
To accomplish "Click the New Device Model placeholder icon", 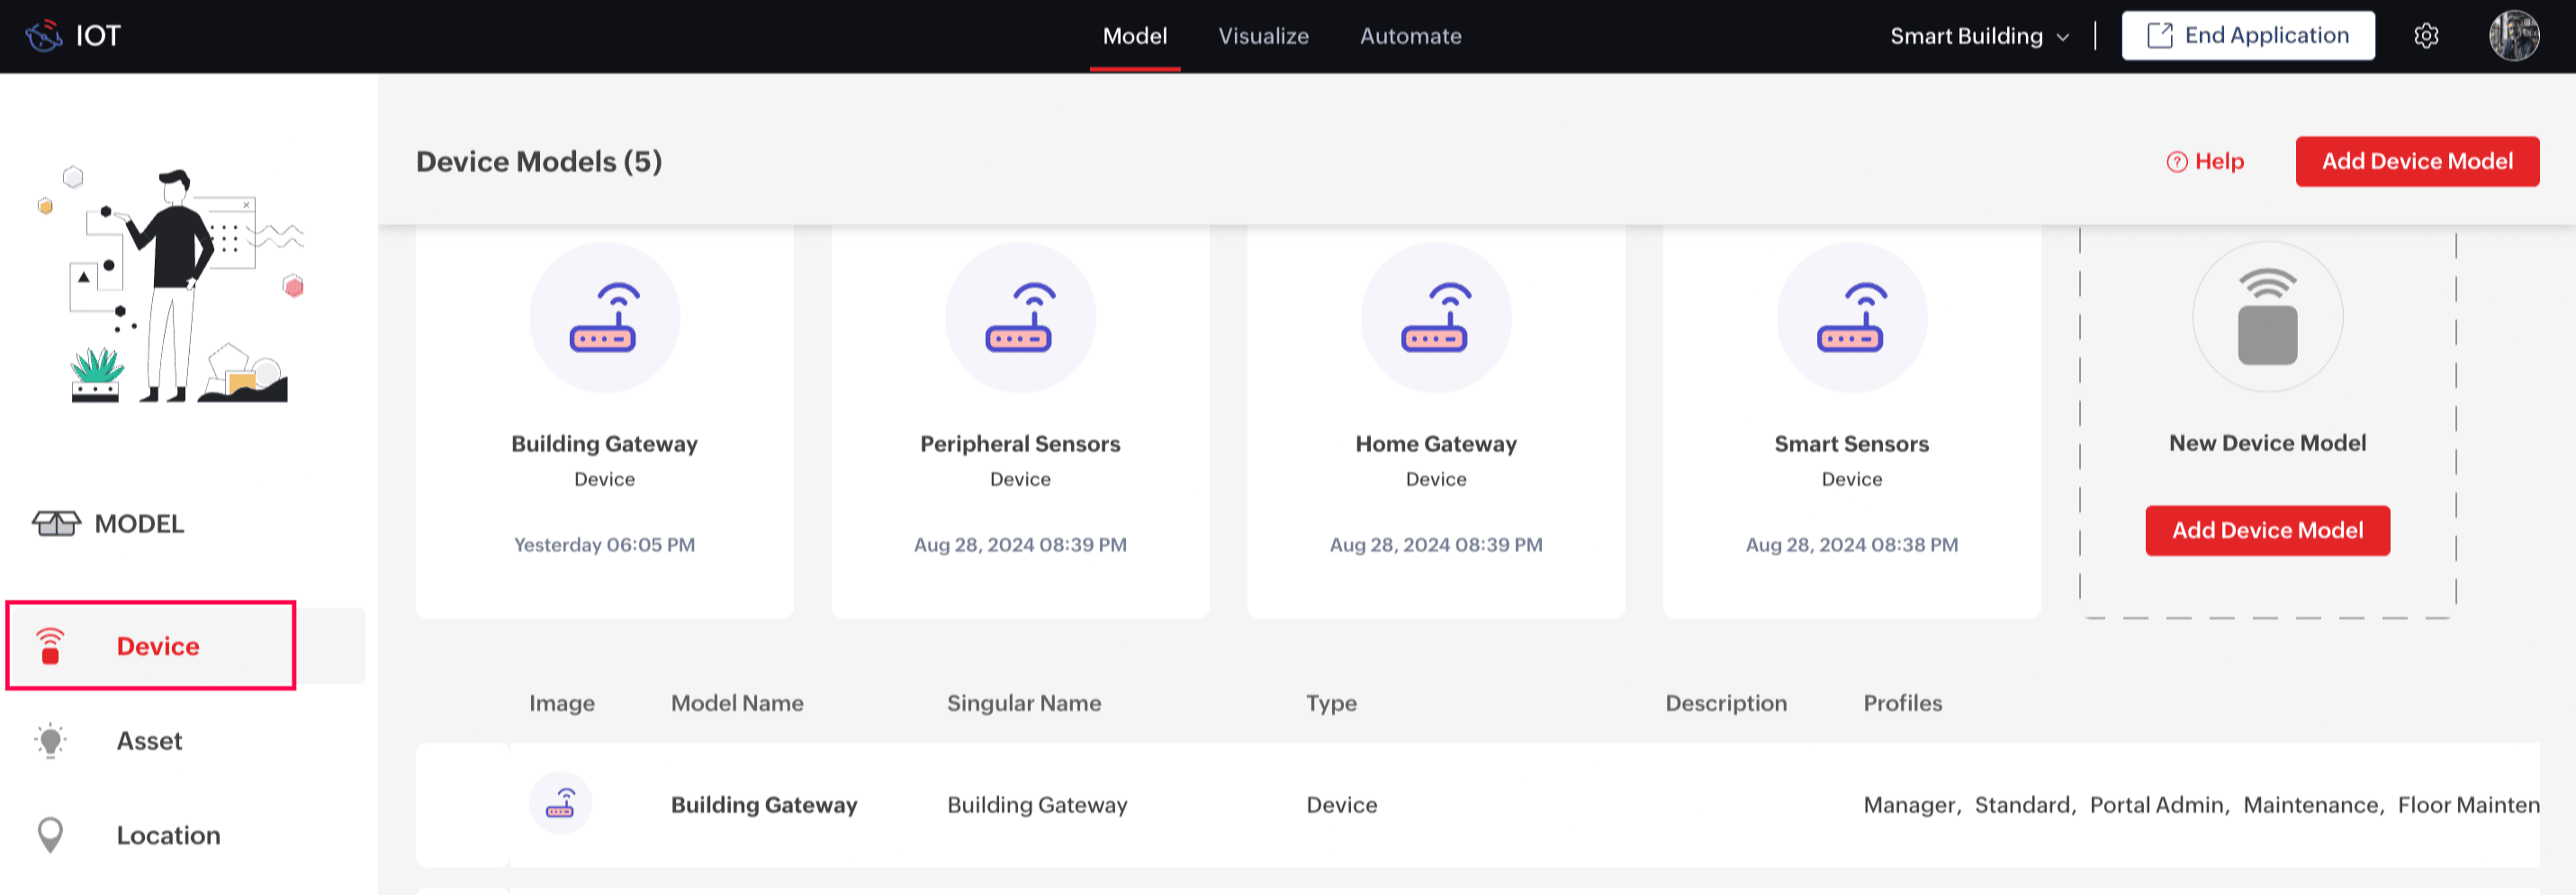I will click(2268, 317).
